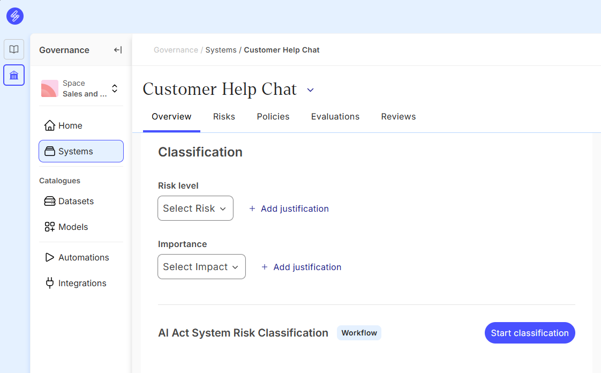Navigate to Systems in breadcrumb
Viewport: 601px width, 373px height.
[x=221, y=50]
